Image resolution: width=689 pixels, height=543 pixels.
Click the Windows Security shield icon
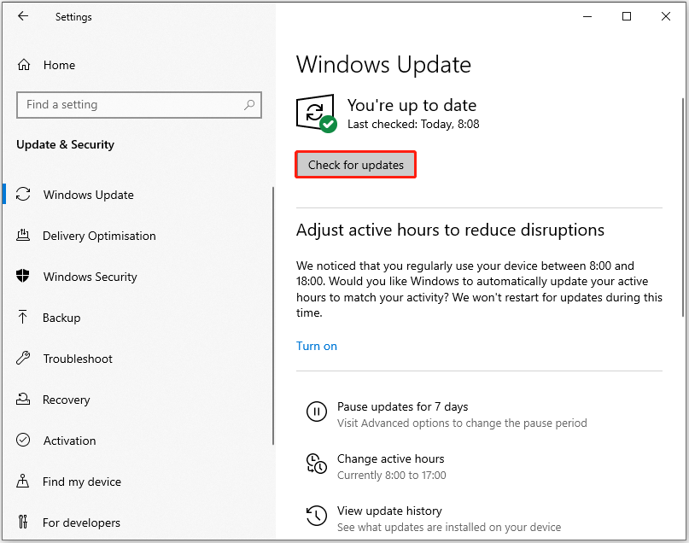tap(24, 277)
